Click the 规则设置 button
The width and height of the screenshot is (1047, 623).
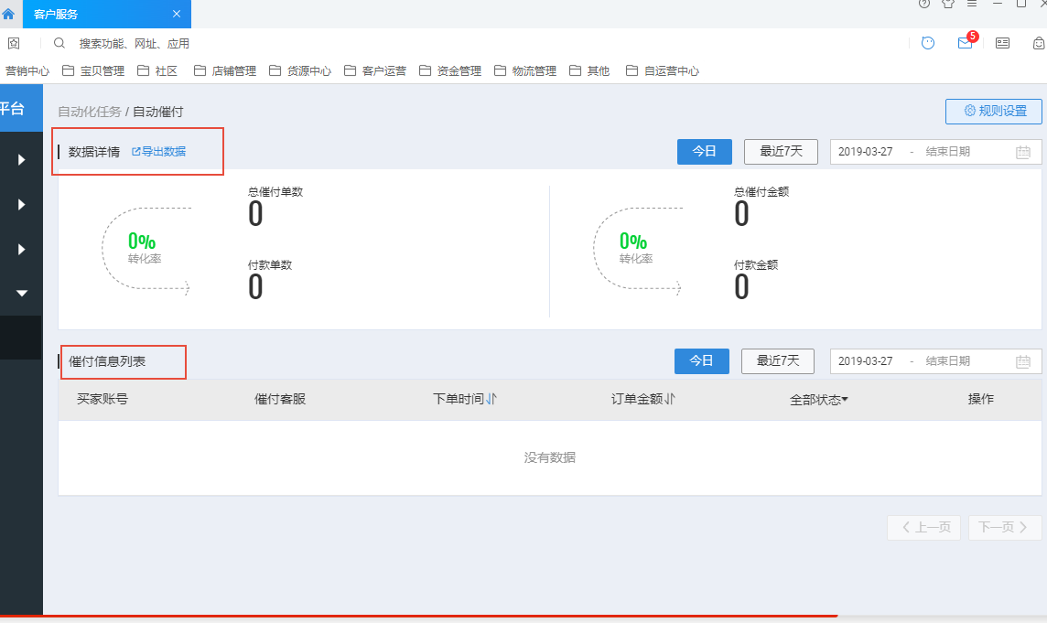993,111
